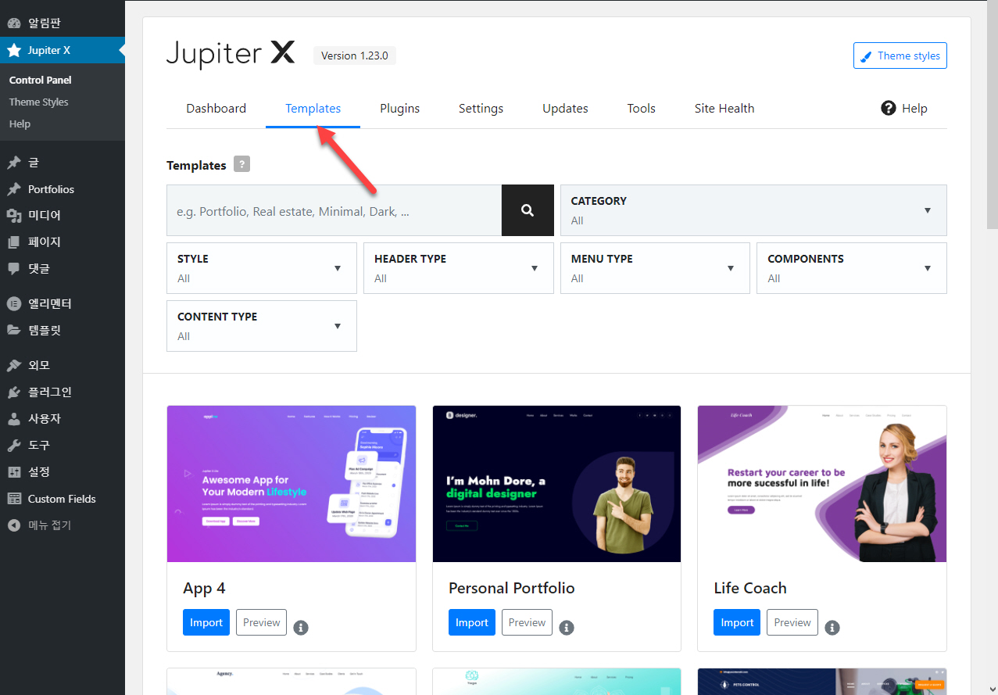998x695 pixels.
Task: Open the STYLE filter dropdown
Action: pos(262,268)
